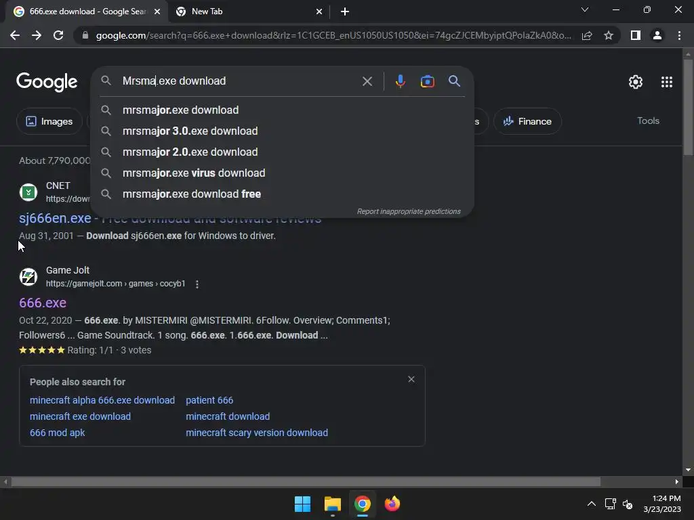Submit search with the blue magnifier
694x520 pixels.
click(x=454, y=81)
